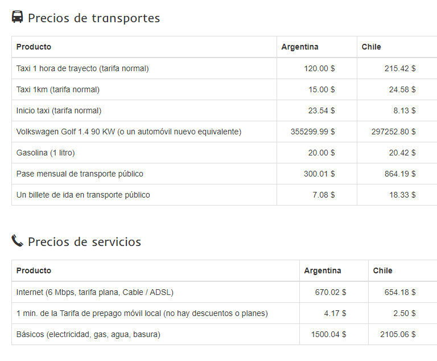Click the bus icon beside Precios de transportes
The width and height of the screenshot is (437, 361).
[18, 17]
